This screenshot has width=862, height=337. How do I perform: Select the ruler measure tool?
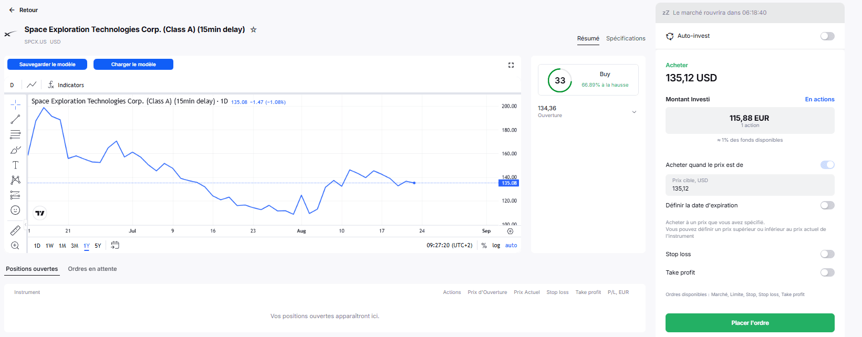tap(15, 230)
